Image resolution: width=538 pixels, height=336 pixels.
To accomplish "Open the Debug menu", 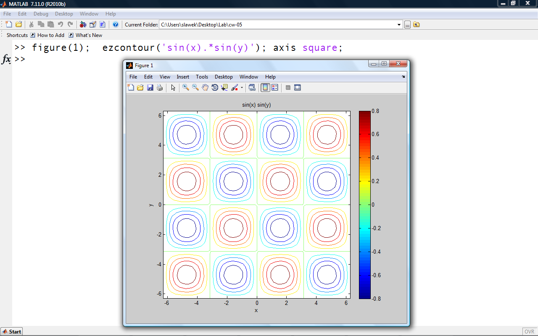I will (41, 14).
